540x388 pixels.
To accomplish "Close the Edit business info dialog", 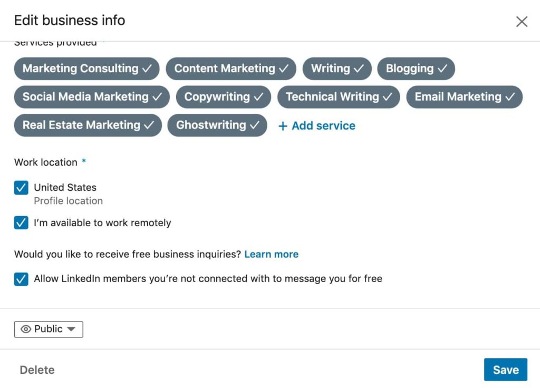I will tap(522, 22).
